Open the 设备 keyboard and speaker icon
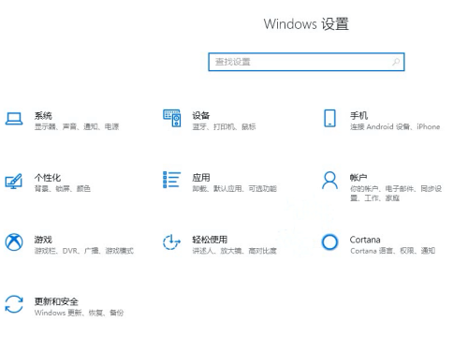The height and width of the screenshot is (351, 468). click(172, 118)
